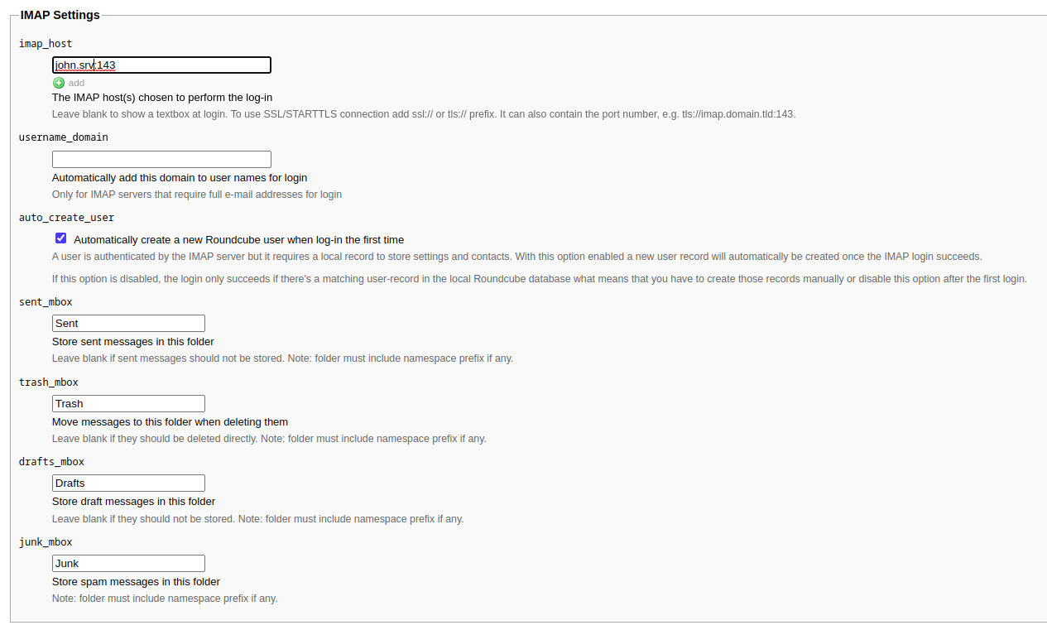Image resolution: width=1047 pixels, height=630 pixels.
Task: Click the username_domain setting name
Action: tap(64, 137)
